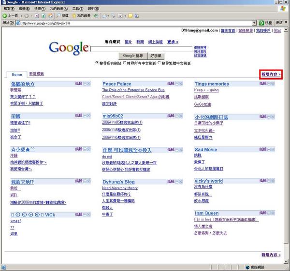Click the Print toolbar icon
Image resolution: width=290 pixels, height=271 pixels.
113,16
